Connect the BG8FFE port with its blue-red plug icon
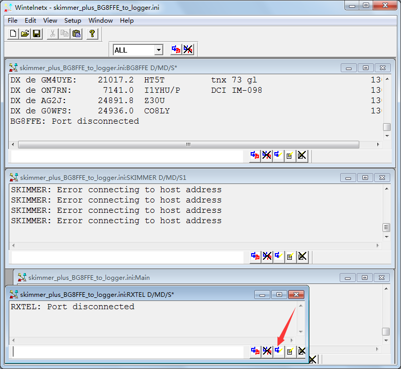The height and width of the screenshot is (369, 401). pyautogui.click(x=255, y=156)
